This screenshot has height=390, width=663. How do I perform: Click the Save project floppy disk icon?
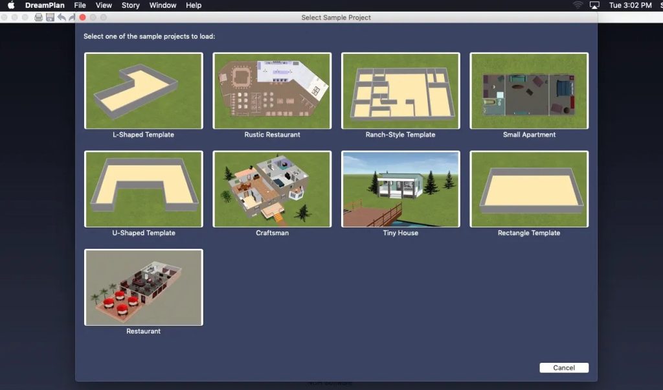tap(50, 17)
